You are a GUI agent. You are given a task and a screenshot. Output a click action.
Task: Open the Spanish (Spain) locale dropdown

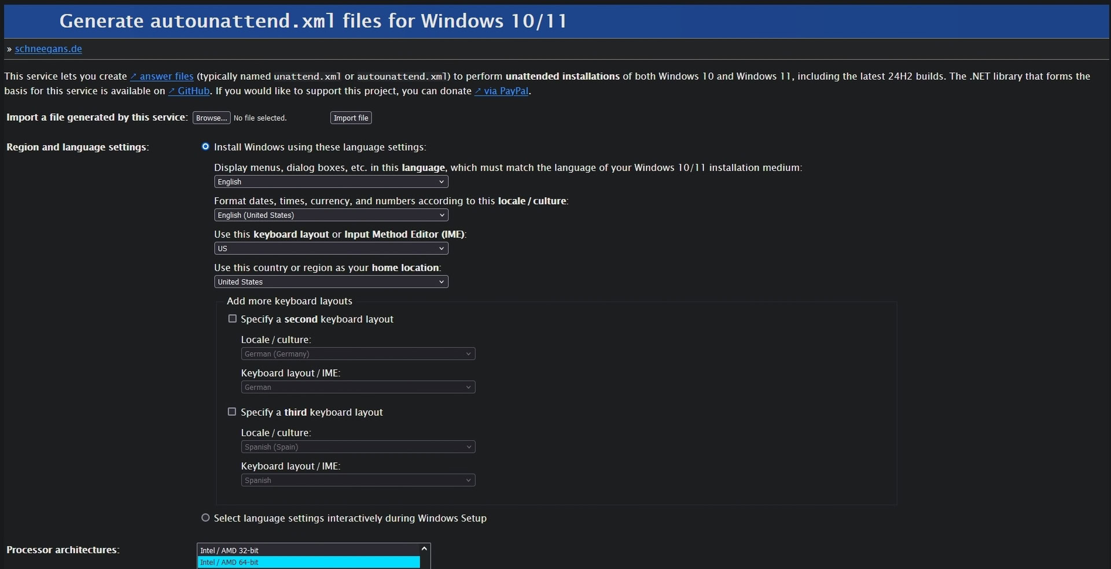tap(358, 447)
